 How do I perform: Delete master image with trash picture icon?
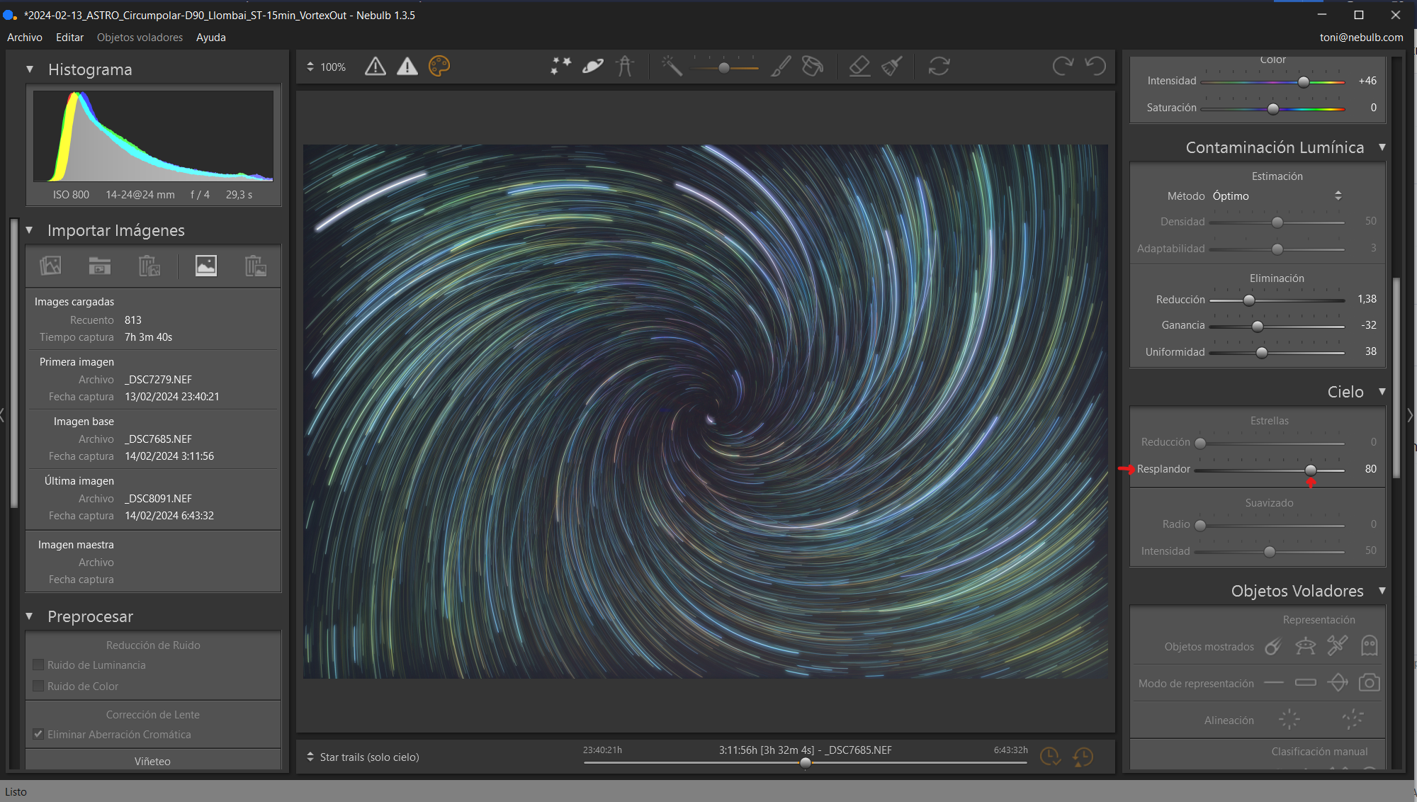256,266
